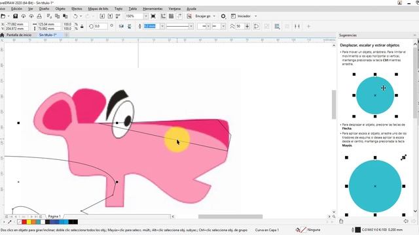Open the Iniciador dropdown arrow
Viewport: 419px width, 235px height.
(255, 16)
